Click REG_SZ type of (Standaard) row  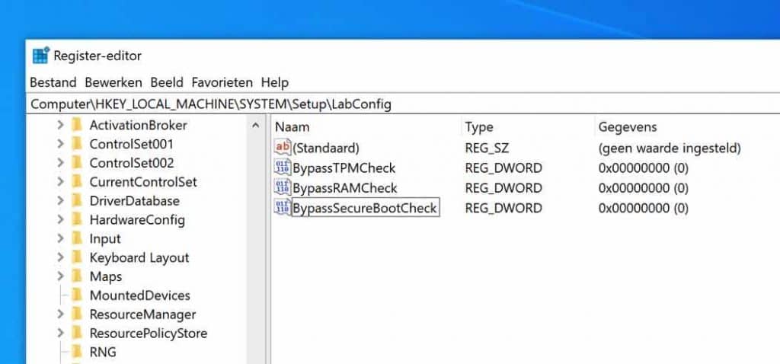[x=487, y=148]
